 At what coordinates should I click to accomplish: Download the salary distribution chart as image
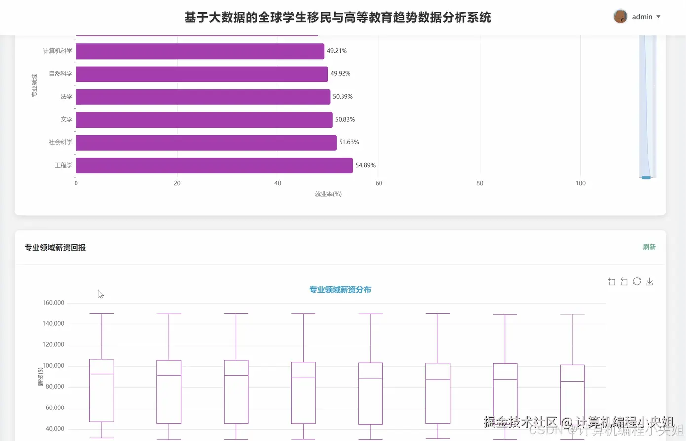[649, 281]
